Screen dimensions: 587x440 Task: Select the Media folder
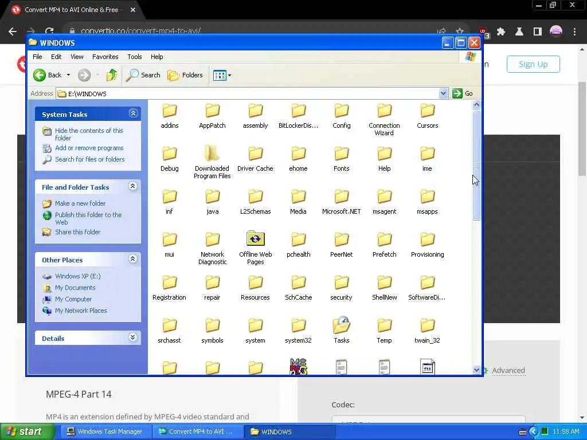tap(298, 202)
